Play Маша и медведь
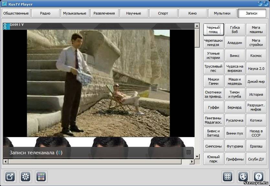 pyautogui.click(x=235, y=82)
